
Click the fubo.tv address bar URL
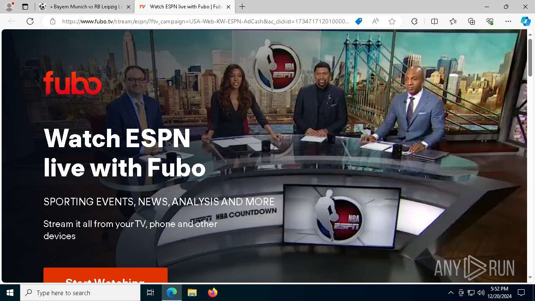click(206, 21)
